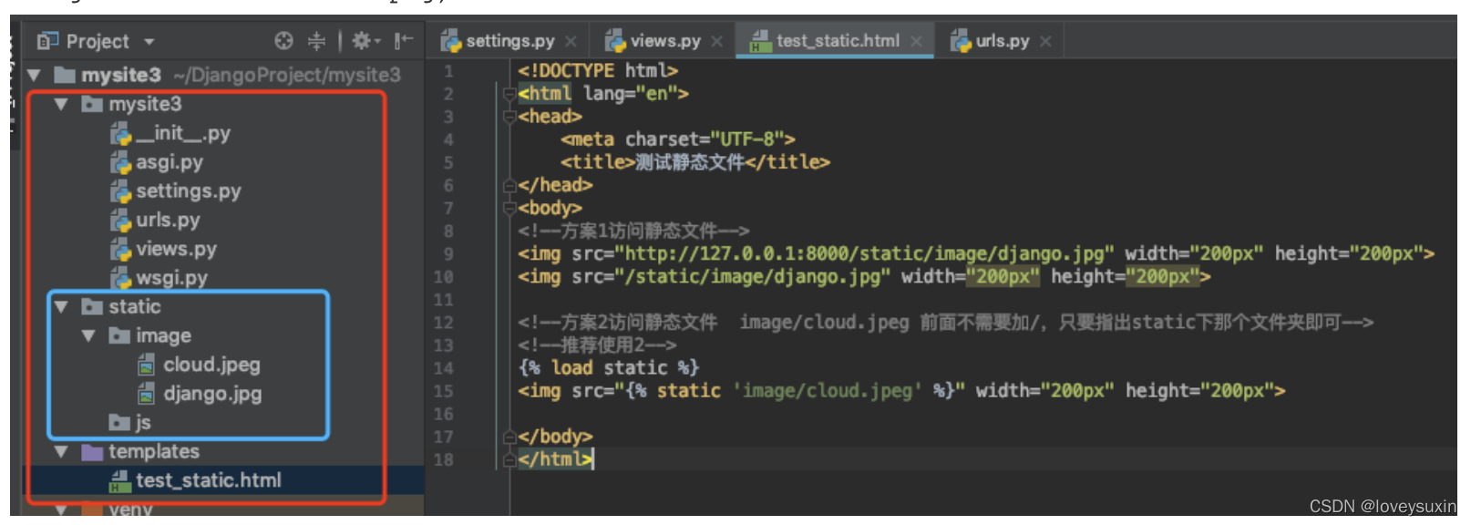Select views.py in the project tree
This screenshot has width=1471, height=525.
[176, 249]
